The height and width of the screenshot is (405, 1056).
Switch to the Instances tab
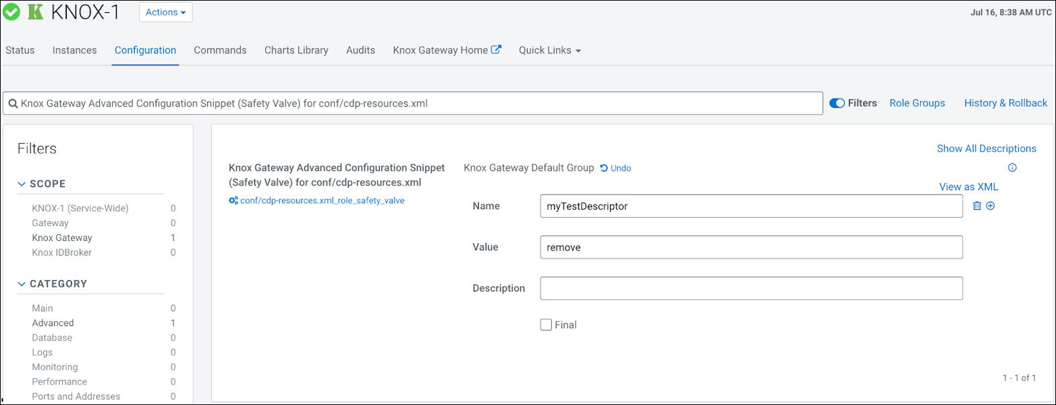(74, 50)
